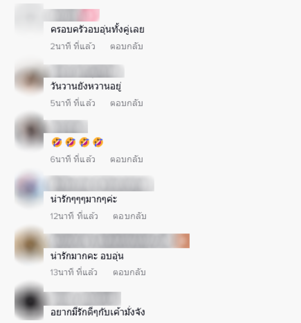Open avatar beside 'น่ารักมากคะ อบอุ่น' comment
This screenshot has width=301, height=323.
[x=29, y=245]
